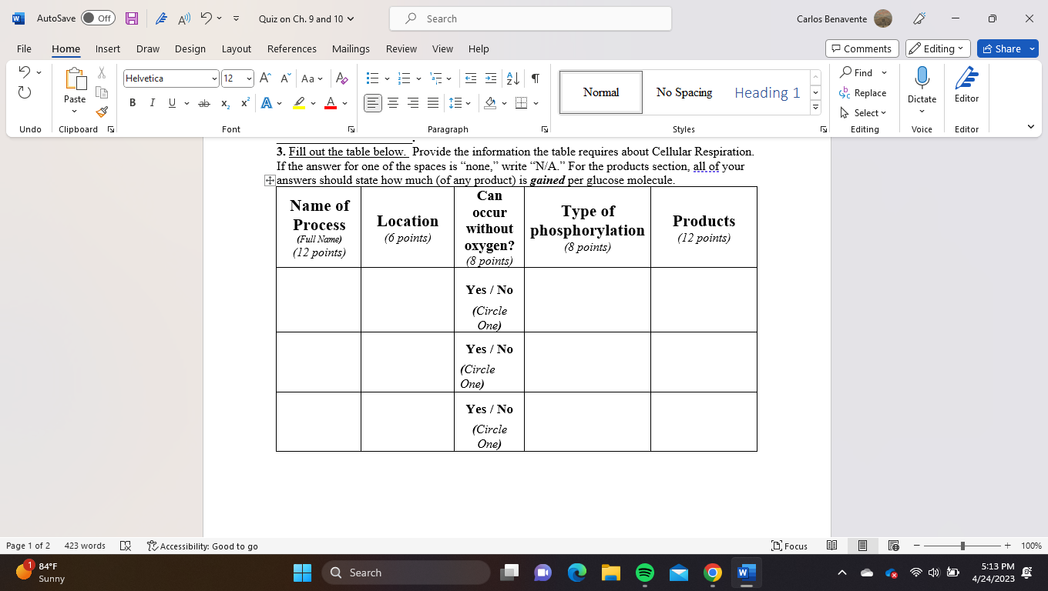Open the File menu
Screen dimensions: 1048x591
pyautogui.click(x=24, y=48)
